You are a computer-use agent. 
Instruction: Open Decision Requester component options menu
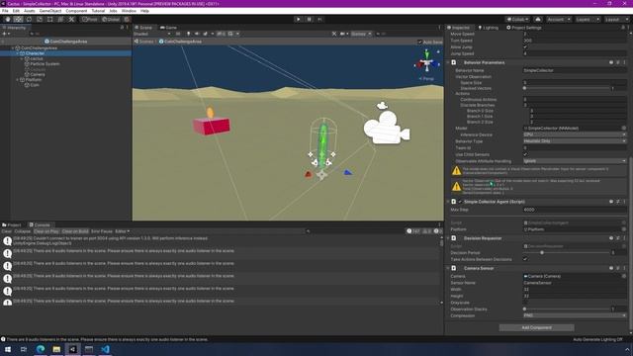(624, 238)
